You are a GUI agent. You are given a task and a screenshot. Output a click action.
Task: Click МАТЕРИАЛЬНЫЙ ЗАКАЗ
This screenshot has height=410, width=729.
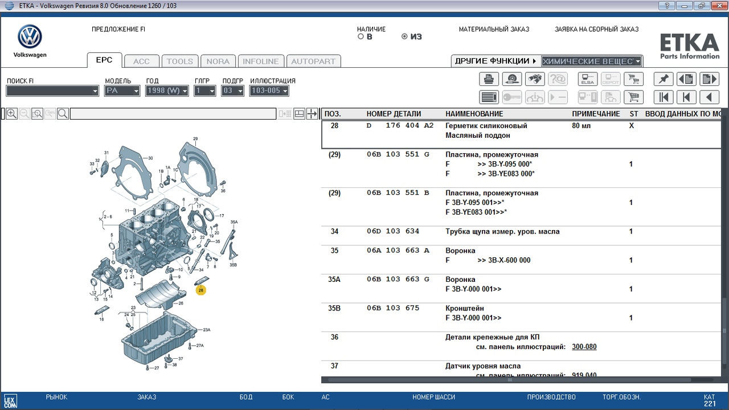tap(494, 29)
